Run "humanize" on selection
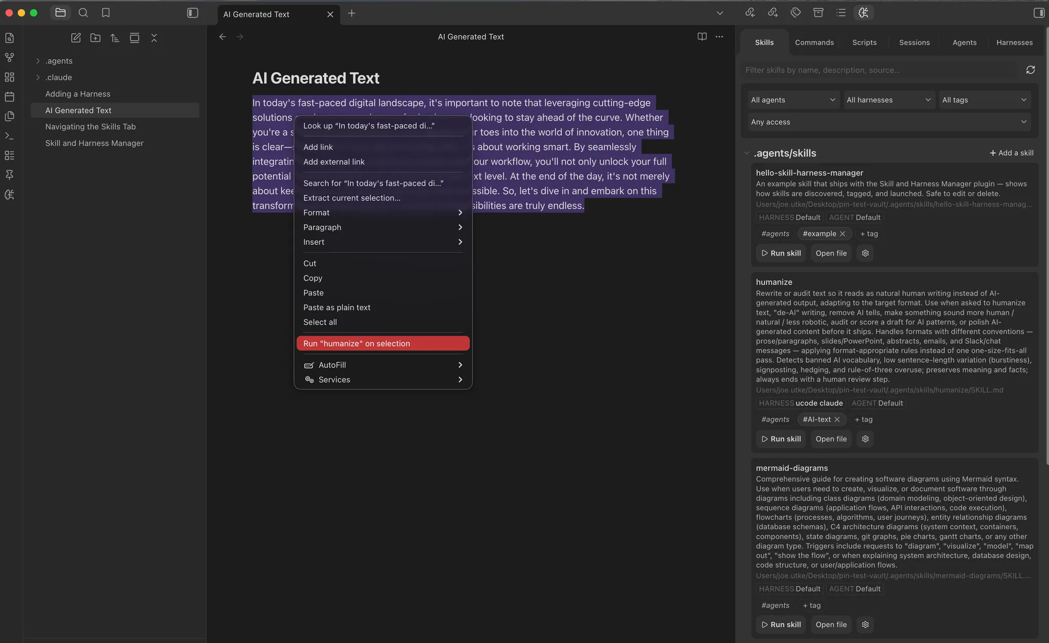1049x643 pixels. [x=383, y=344]
